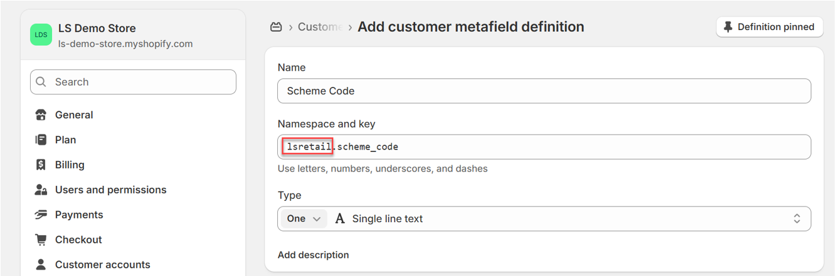Click the Users and permissions icon
This screenshot has width=836, height=276.
coord(41,190)
